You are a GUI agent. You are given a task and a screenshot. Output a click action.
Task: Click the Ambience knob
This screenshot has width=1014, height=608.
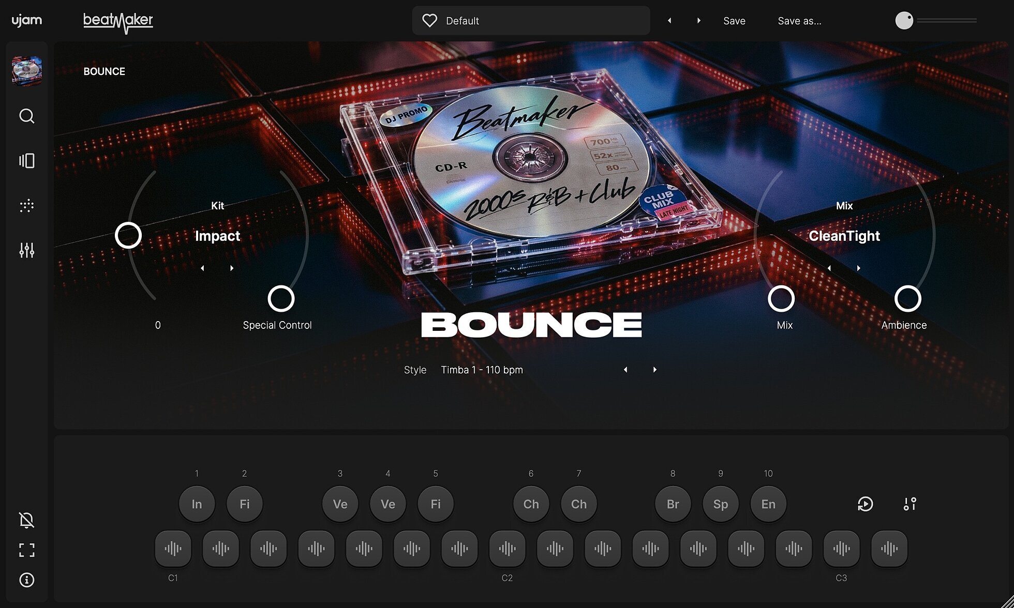[x=908, y=299]
